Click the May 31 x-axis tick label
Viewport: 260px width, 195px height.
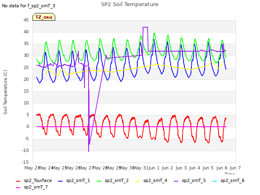coord(141,168)
